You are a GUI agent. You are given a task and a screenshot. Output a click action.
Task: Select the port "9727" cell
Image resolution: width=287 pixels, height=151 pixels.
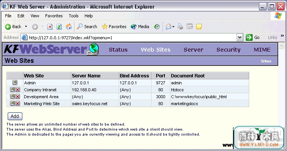pyautogui.click(x=161, y=83)
